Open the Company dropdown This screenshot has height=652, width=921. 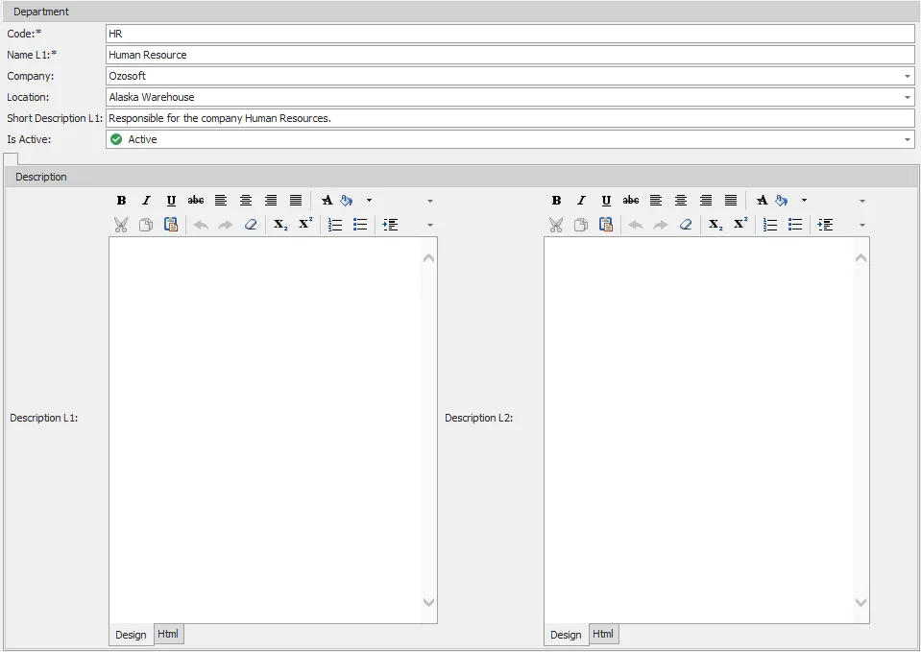pyautogui.click(x=908, y=76)
